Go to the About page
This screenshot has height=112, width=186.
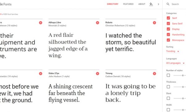(x=142, y=4)
